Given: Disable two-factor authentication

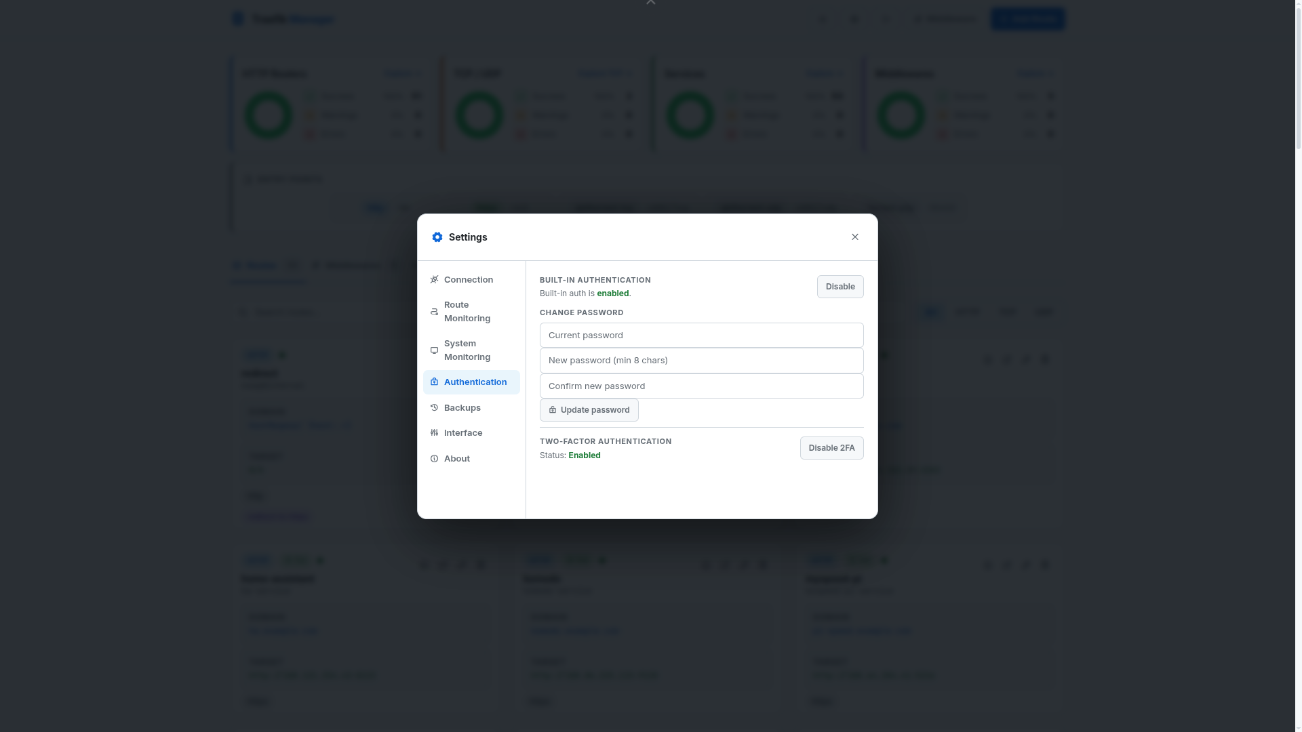Looking at the screenshot, I should point(831,447).
